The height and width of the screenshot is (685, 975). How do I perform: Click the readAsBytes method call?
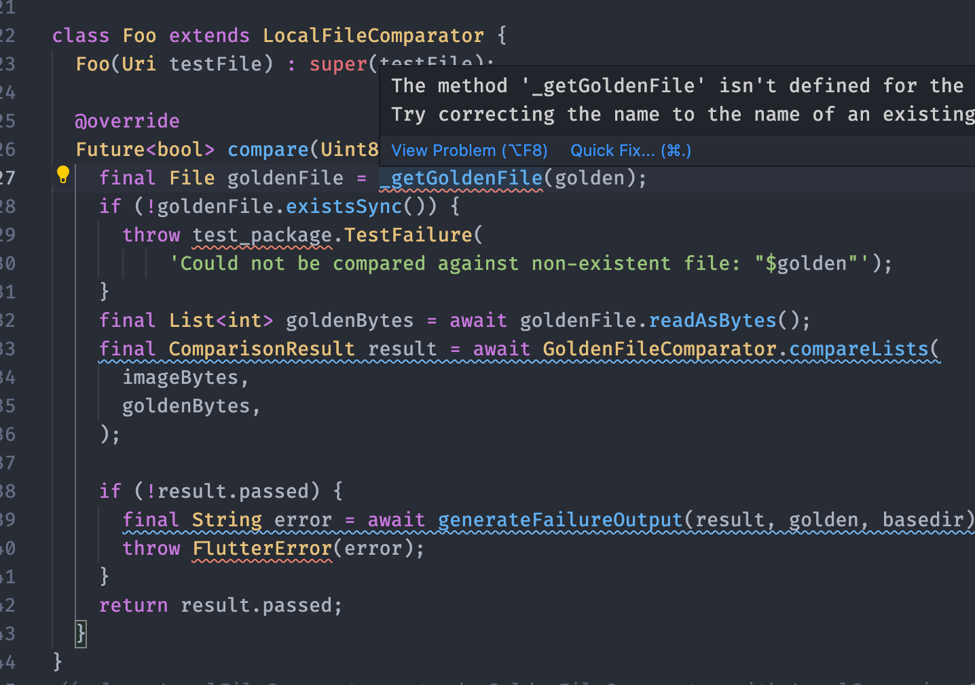pyautogui.click(x=712, y=321)
